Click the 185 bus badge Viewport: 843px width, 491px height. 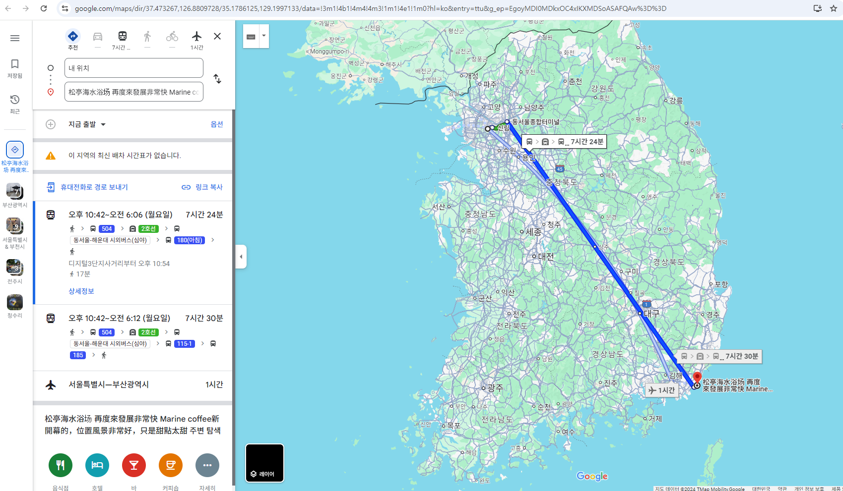click(78, 355)
